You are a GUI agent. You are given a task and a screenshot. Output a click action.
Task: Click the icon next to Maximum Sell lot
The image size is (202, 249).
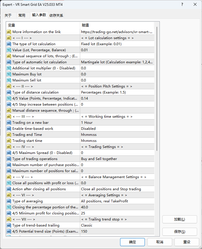point(9,80)
